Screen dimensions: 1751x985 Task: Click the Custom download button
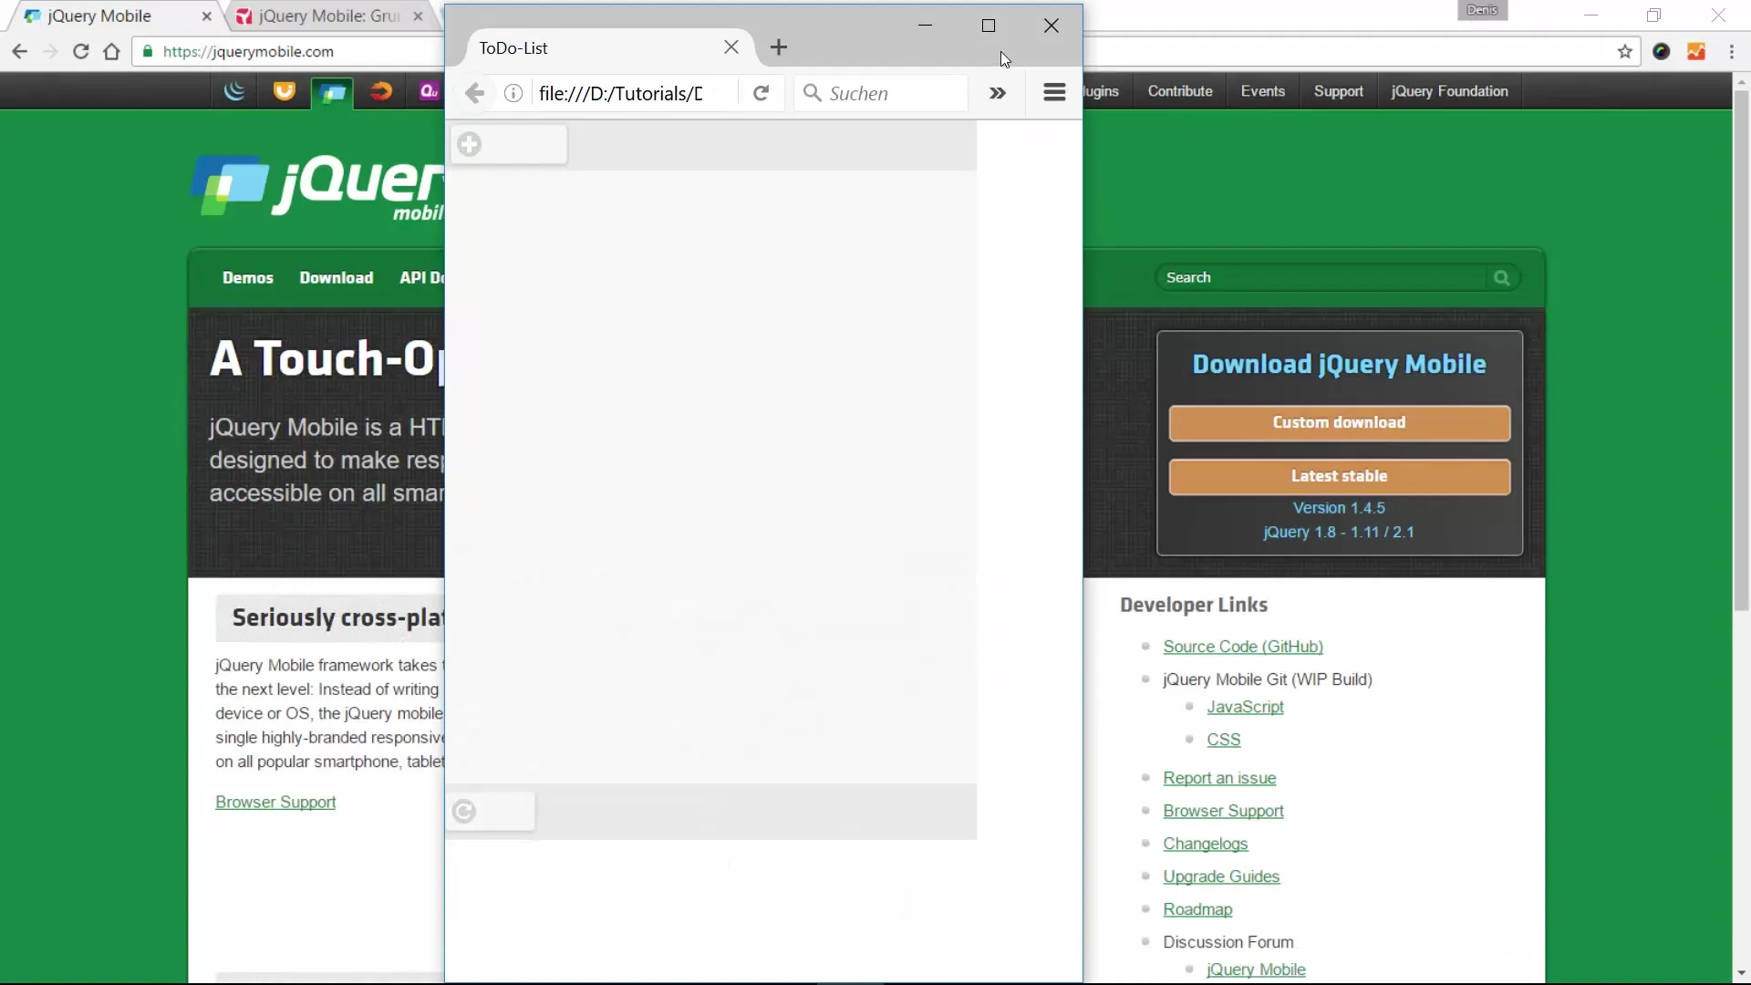click(1340, 423)
